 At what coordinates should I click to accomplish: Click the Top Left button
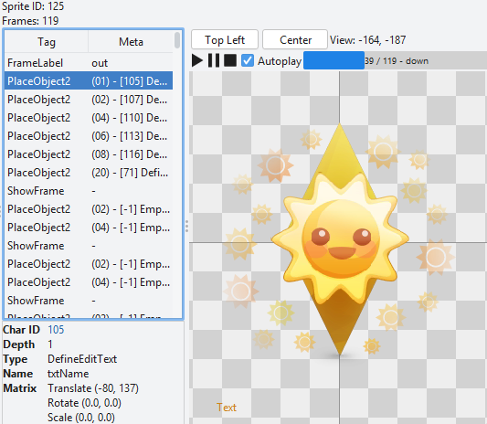(x=225, y=40)
